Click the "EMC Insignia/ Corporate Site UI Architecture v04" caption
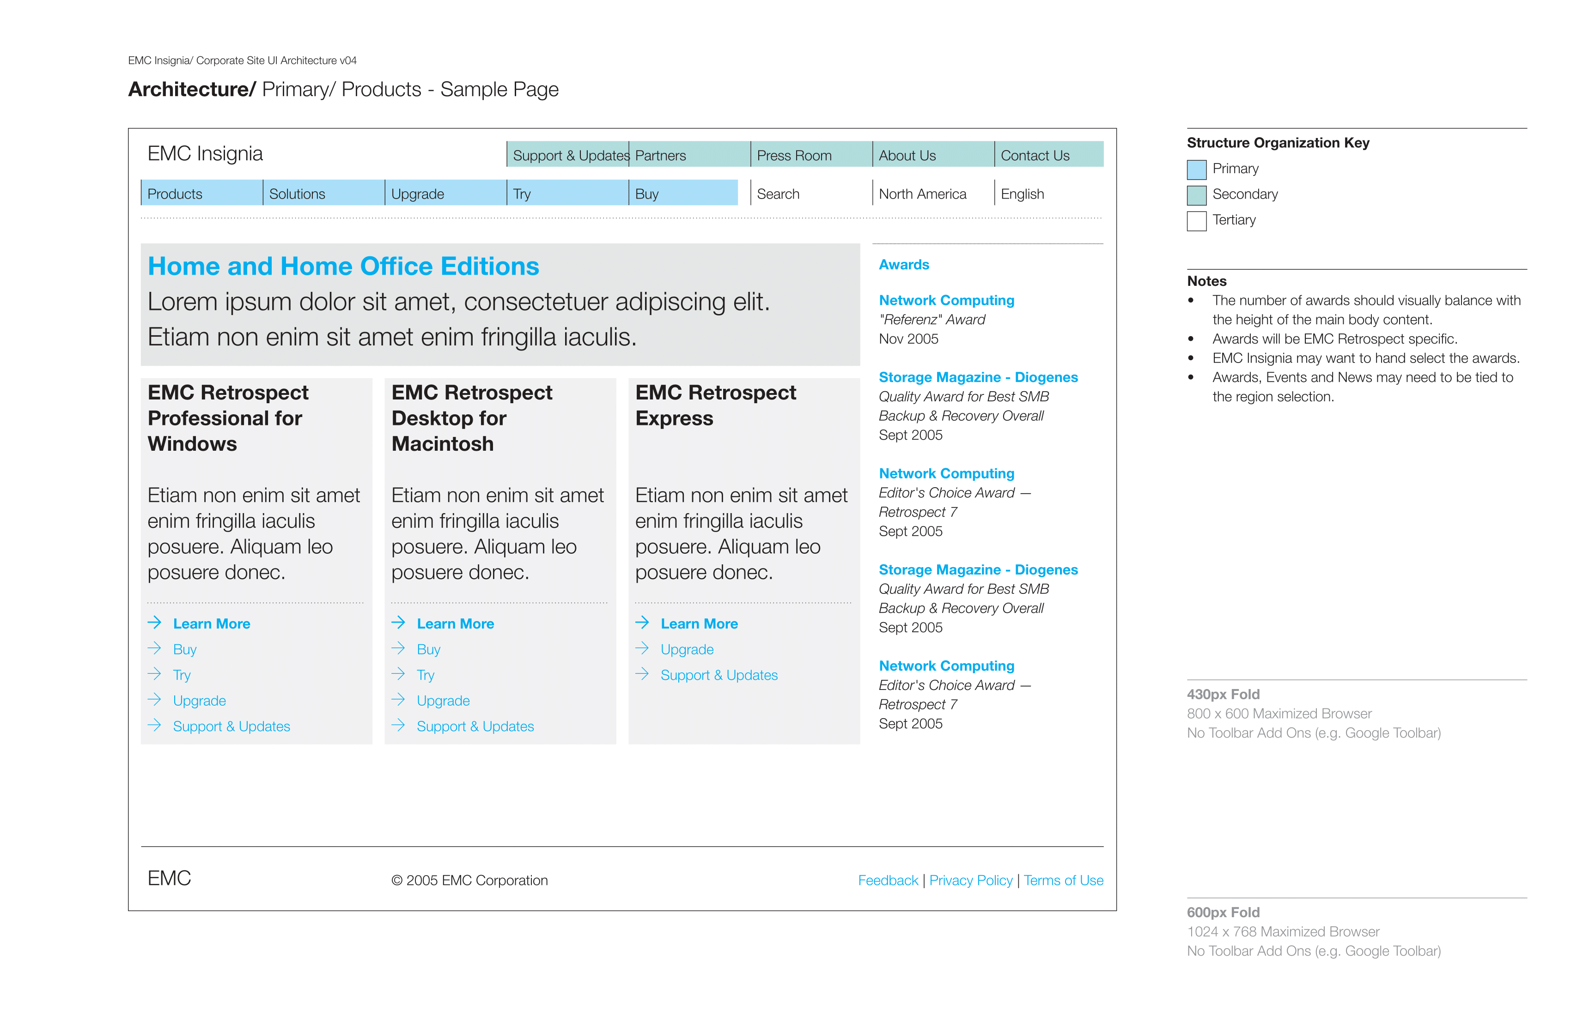Image resolution: width=1571 pixels, height=1016 pixels. tap(242, 60)
